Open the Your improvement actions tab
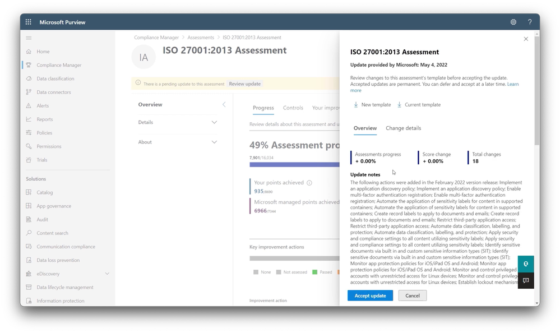 click(x=325, y=108)
